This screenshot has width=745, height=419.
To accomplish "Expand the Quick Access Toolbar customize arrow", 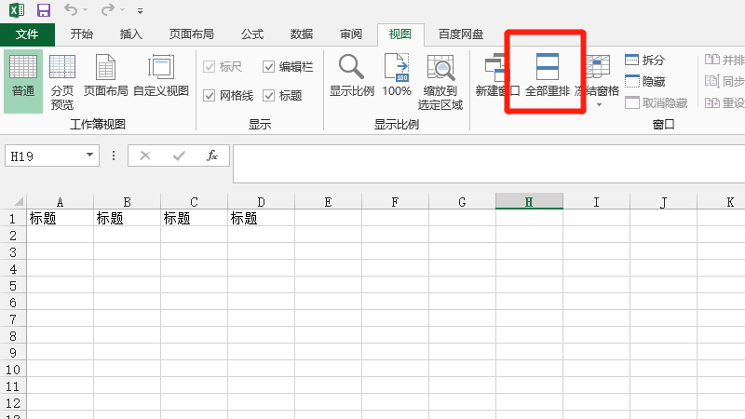I will pos(140,11).
